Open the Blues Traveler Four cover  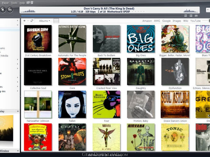[x=107, y=104]
